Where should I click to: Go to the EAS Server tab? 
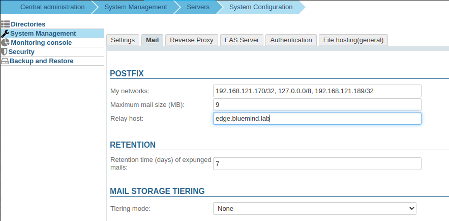(x=242, y=40)
